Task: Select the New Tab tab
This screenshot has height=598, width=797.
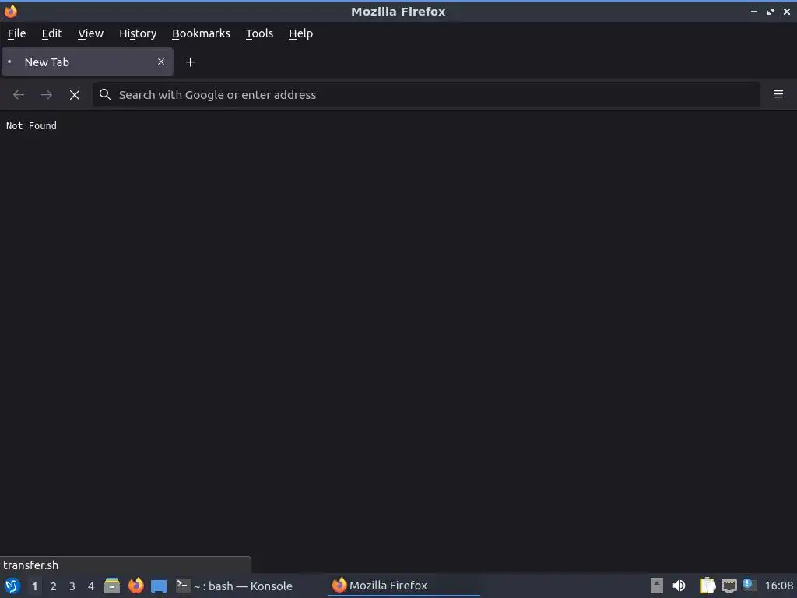Action: pyautogui.click(x=87, y=62)
